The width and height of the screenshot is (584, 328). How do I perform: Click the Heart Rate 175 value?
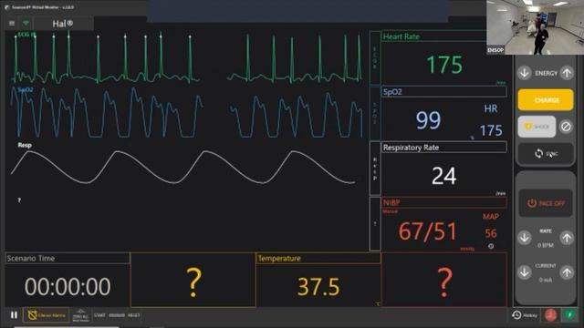click(444, 65)
